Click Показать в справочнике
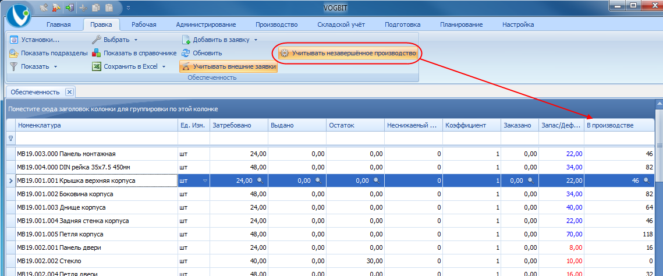 (134, 53)
